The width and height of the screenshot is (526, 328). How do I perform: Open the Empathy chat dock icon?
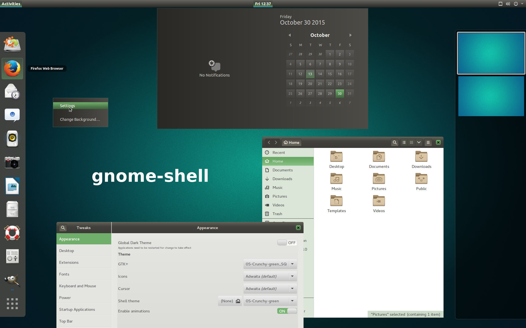click(x=12, y=115)
